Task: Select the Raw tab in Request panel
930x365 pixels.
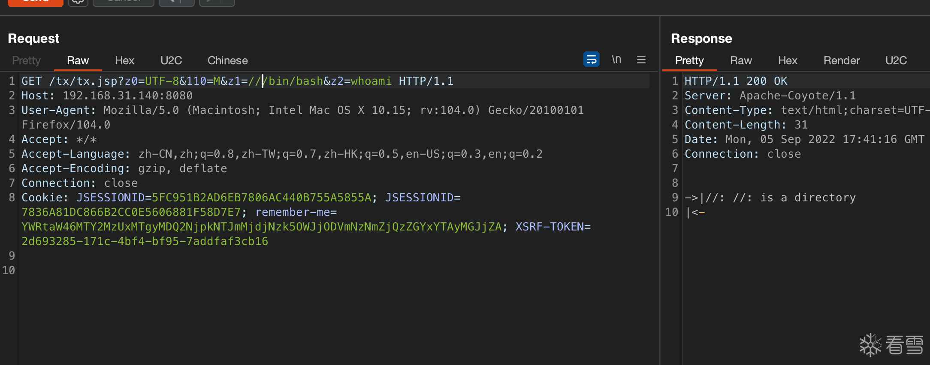Action: [x=78, y=60]
